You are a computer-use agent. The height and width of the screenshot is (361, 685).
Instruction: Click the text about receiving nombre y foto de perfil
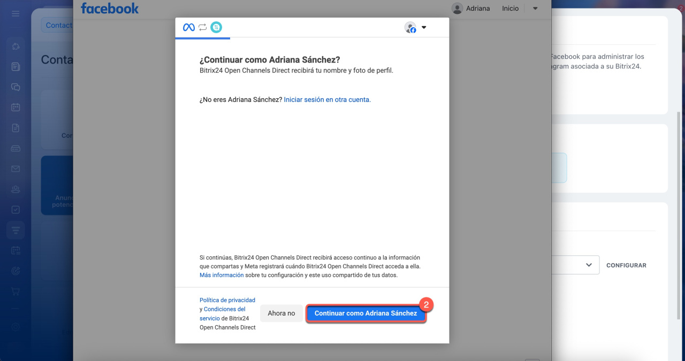click(296, 70)
